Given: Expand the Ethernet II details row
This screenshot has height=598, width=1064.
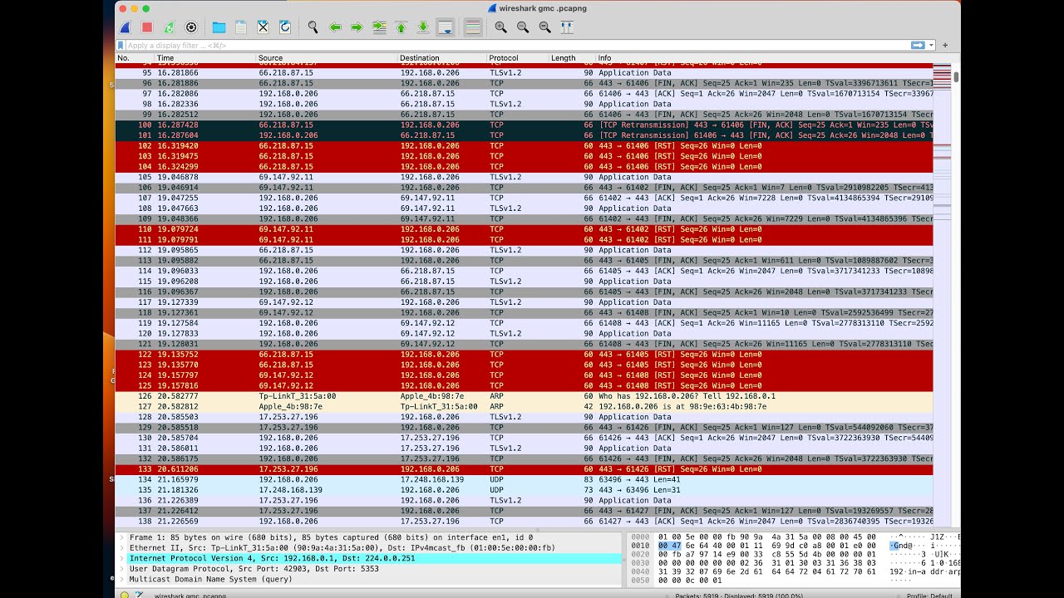Looking at the screenshot, I should point(122,548).
